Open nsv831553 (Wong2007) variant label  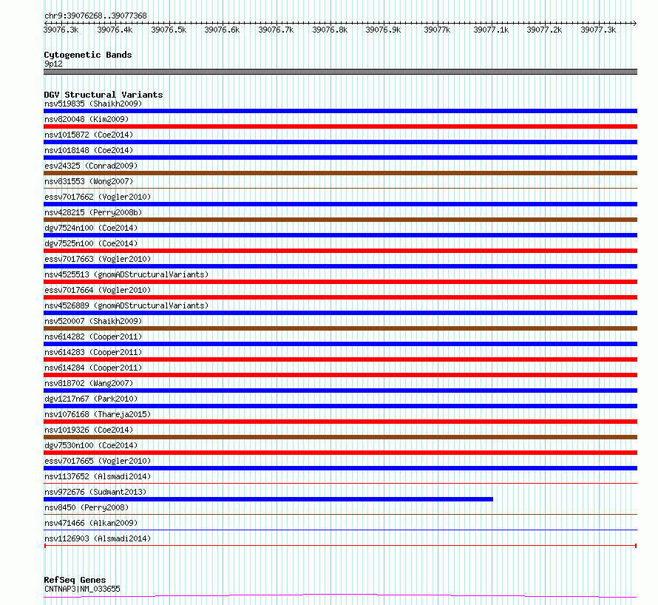tap(89, 181)
